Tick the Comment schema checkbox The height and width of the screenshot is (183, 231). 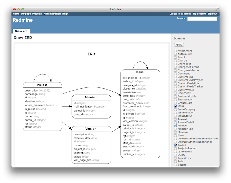click(175, 74)
